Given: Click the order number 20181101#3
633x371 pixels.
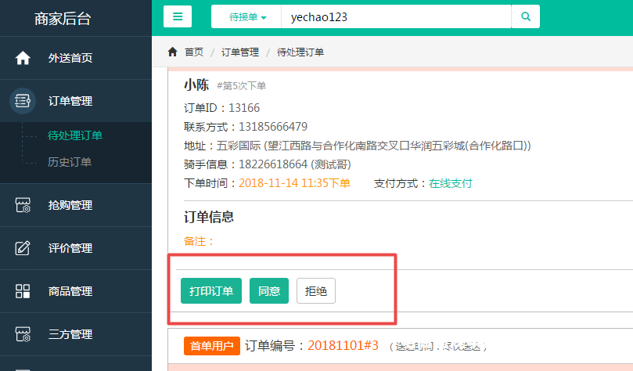Looking at the screenshot, I should 343,345.
